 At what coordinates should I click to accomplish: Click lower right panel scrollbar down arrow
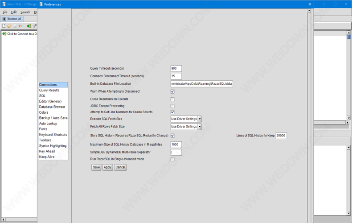[x=348, y=213]
